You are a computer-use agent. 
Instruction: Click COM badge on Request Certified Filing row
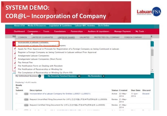(x=26, y=105)
